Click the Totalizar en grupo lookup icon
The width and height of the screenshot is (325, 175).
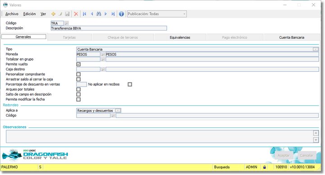103,59
